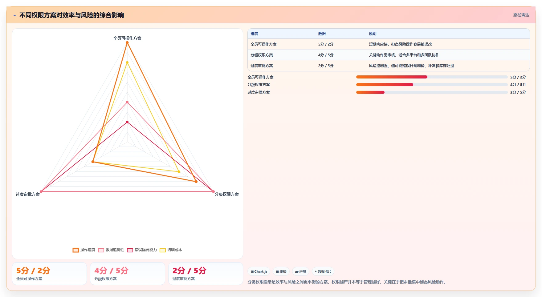Image resolution: width=542 pixels, height=297 pixels.
Task: Click 4分 / 5分 value beside progress bar
Action: [x=518, y=85]
